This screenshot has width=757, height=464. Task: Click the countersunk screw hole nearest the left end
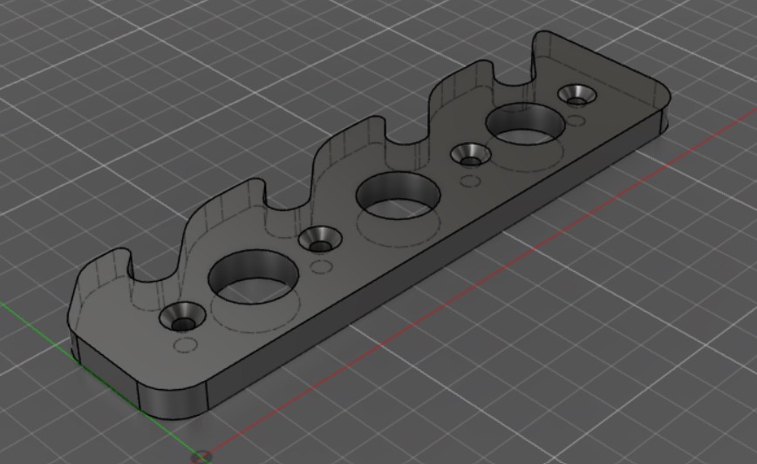tap(182, 317)
